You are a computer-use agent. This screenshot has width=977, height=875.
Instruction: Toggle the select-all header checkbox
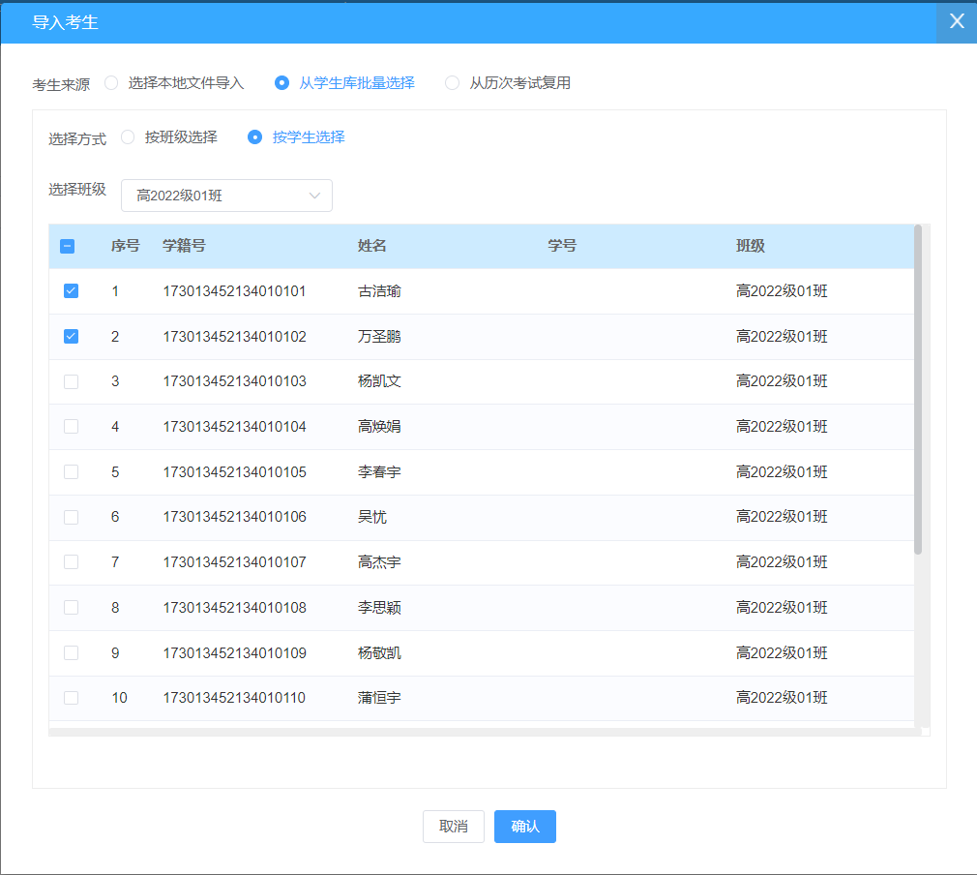[x=68, y=247]
